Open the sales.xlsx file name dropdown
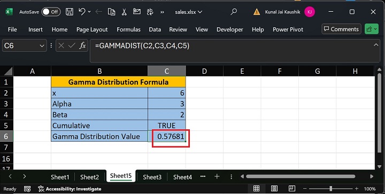 (x=189, y=12)
